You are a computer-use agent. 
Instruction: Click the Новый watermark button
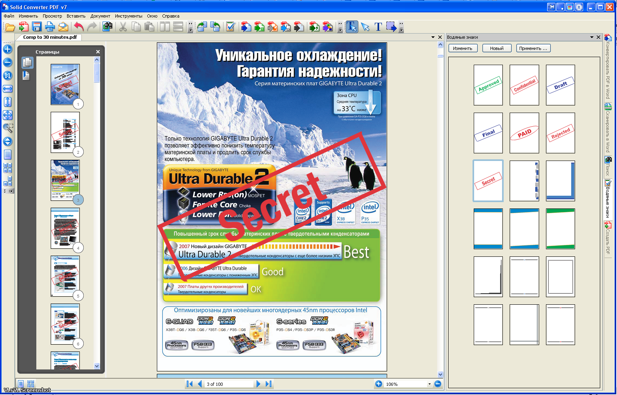coord(496,48)
